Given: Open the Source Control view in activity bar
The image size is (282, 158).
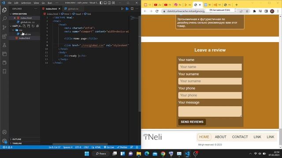Looking at the screenshot, I should point(4,27).
